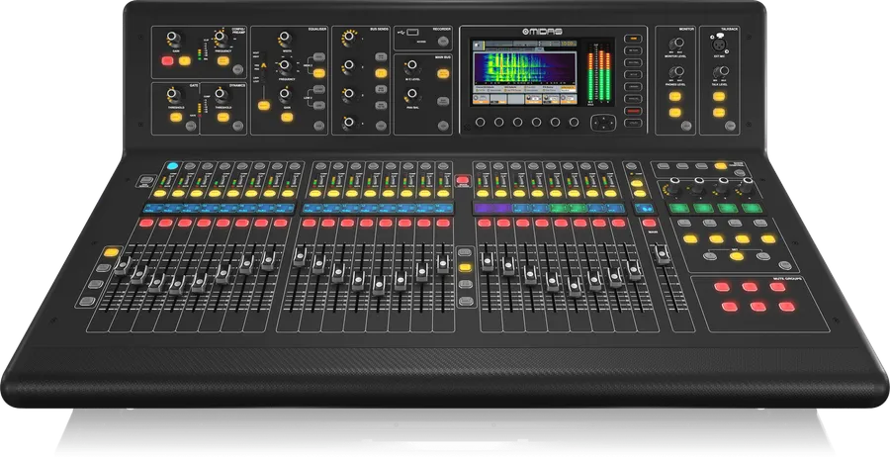Open the Setup screen button beside display
The image size is (890, 459).
632,74
